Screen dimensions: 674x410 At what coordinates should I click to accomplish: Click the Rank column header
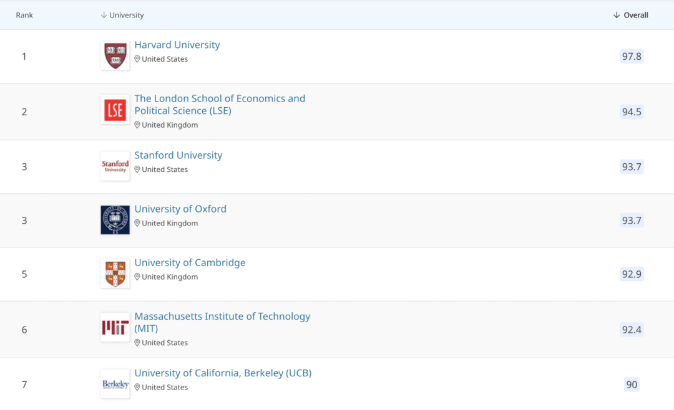24,15
